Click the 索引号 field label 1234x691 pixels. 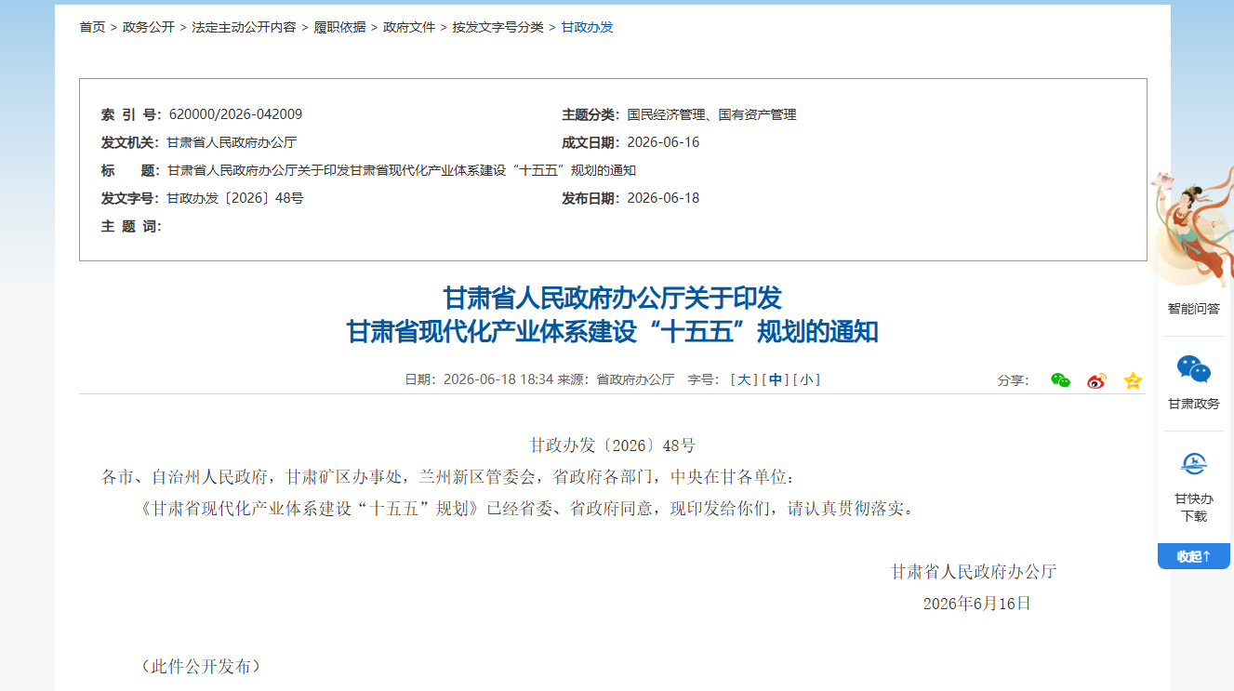pos(131,114)
